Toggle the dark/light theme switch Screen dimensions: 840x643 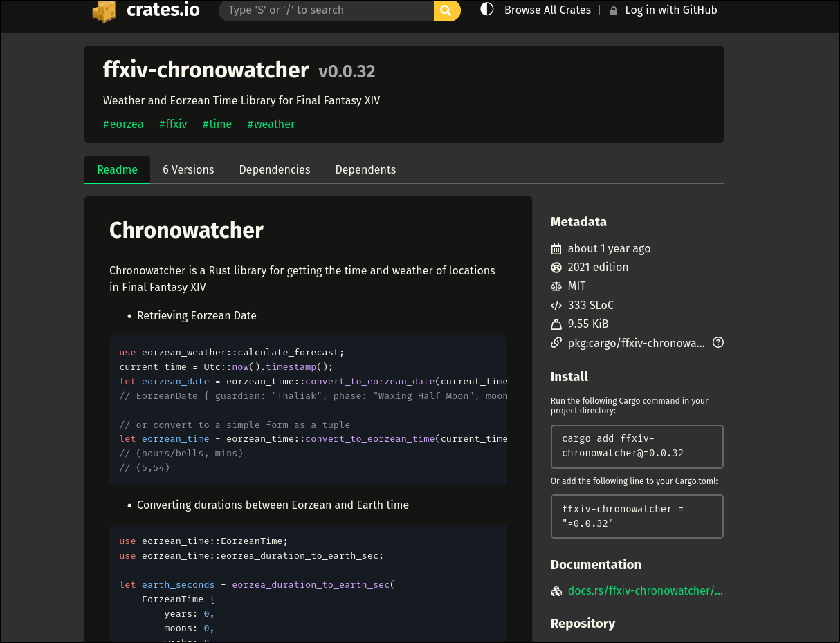point(486,10)
